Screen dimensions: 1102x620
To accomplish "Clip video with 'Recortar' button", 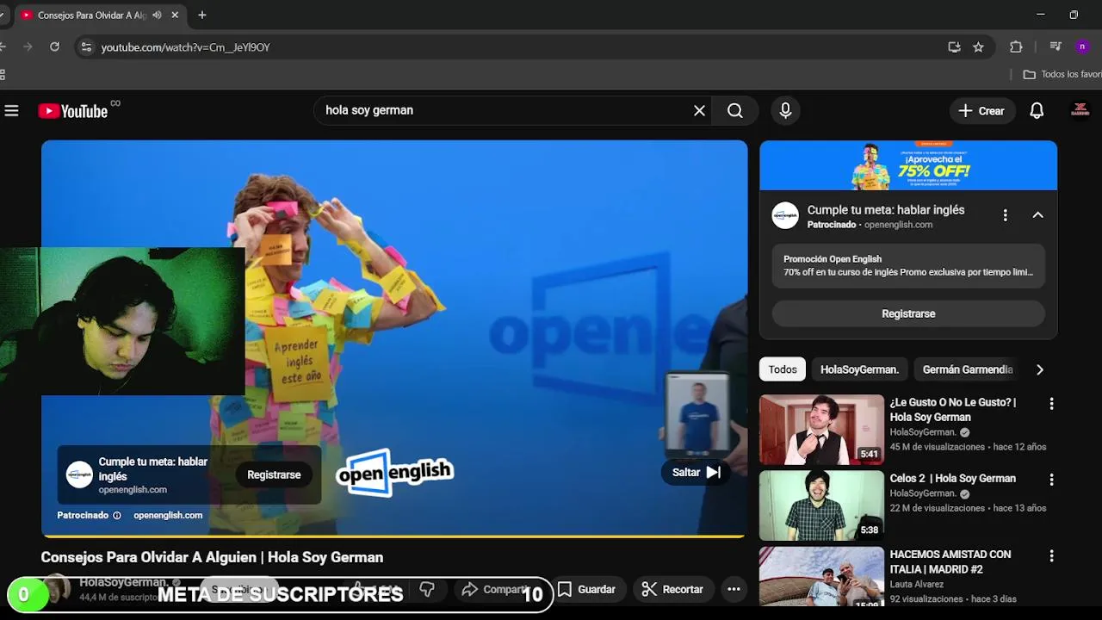I will pos(673,589).
